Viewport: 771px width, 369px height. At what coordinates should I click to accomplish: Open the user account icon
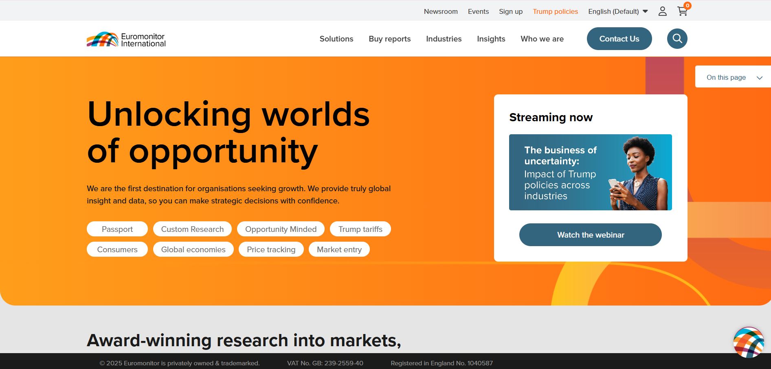click(662, 11)
